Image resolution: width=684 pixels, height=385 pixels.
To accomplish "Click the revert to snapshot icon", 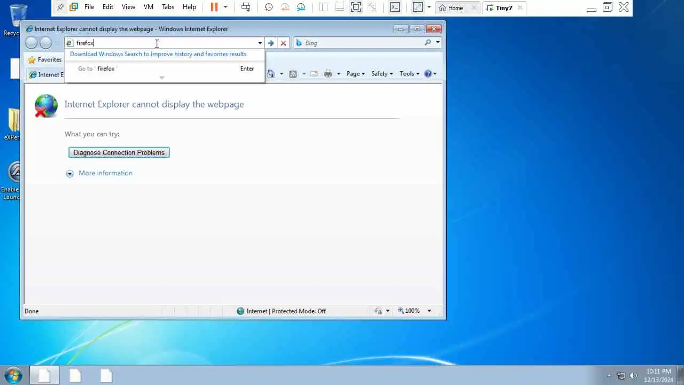I will [x=285, y=7].
